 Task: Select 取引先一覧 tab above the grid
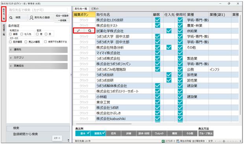tap(81, 9)
